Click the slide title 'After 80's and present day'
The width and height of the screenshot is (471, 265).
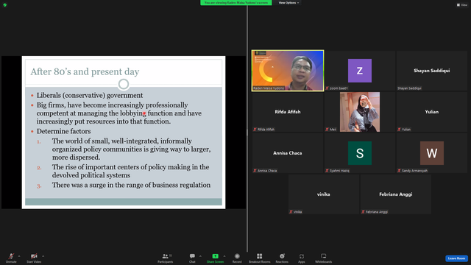coord(85,71)
